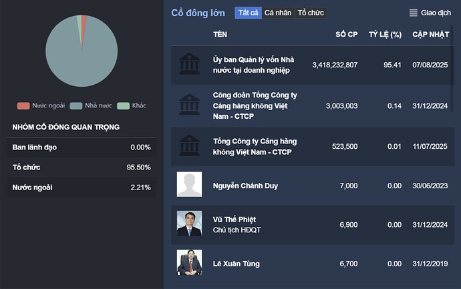
Task: Switch to the Cá nhân tab
Action: pyautogui.click(x=278, y=13)
